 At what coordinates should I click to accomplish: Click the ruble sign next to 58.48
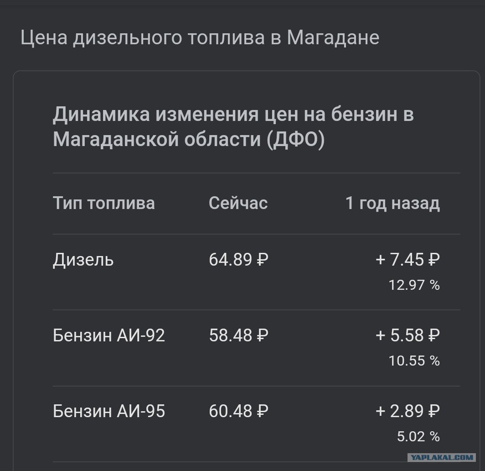(x=262, y=335)
